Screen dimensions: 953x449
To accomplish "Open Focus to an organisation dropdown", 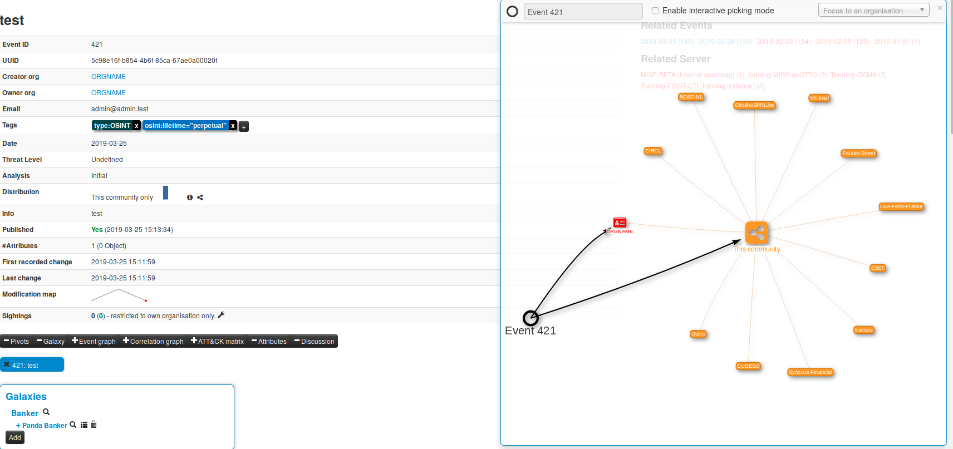I will coord(873,11).
